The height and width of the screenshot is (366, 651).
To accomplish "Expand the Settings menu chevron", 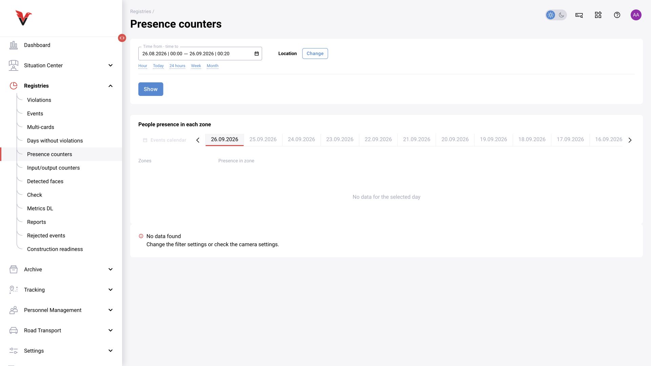I will 111,351.
